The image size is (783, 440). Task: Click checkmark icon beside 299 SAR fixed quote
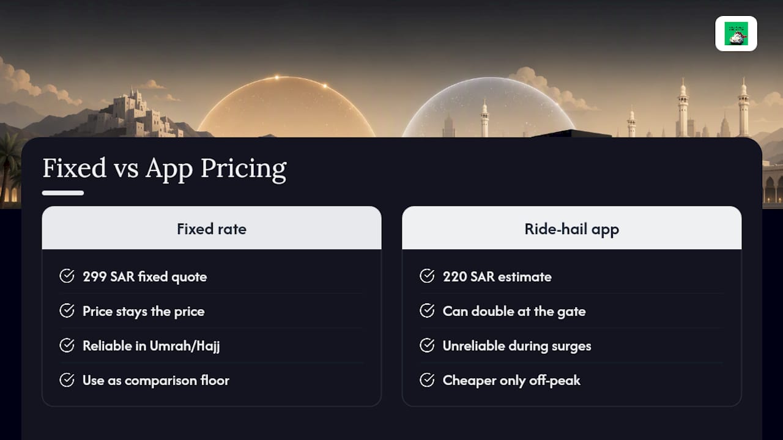pos(67,276)
